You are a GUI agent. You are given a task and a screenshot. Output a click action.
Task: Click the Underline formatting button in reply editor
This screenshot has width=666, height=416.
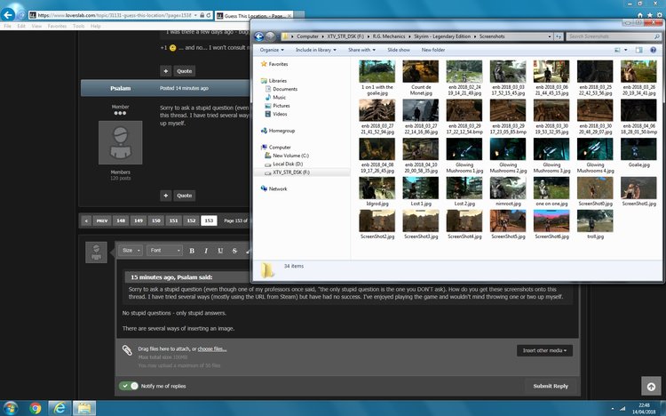coord(220,251)
